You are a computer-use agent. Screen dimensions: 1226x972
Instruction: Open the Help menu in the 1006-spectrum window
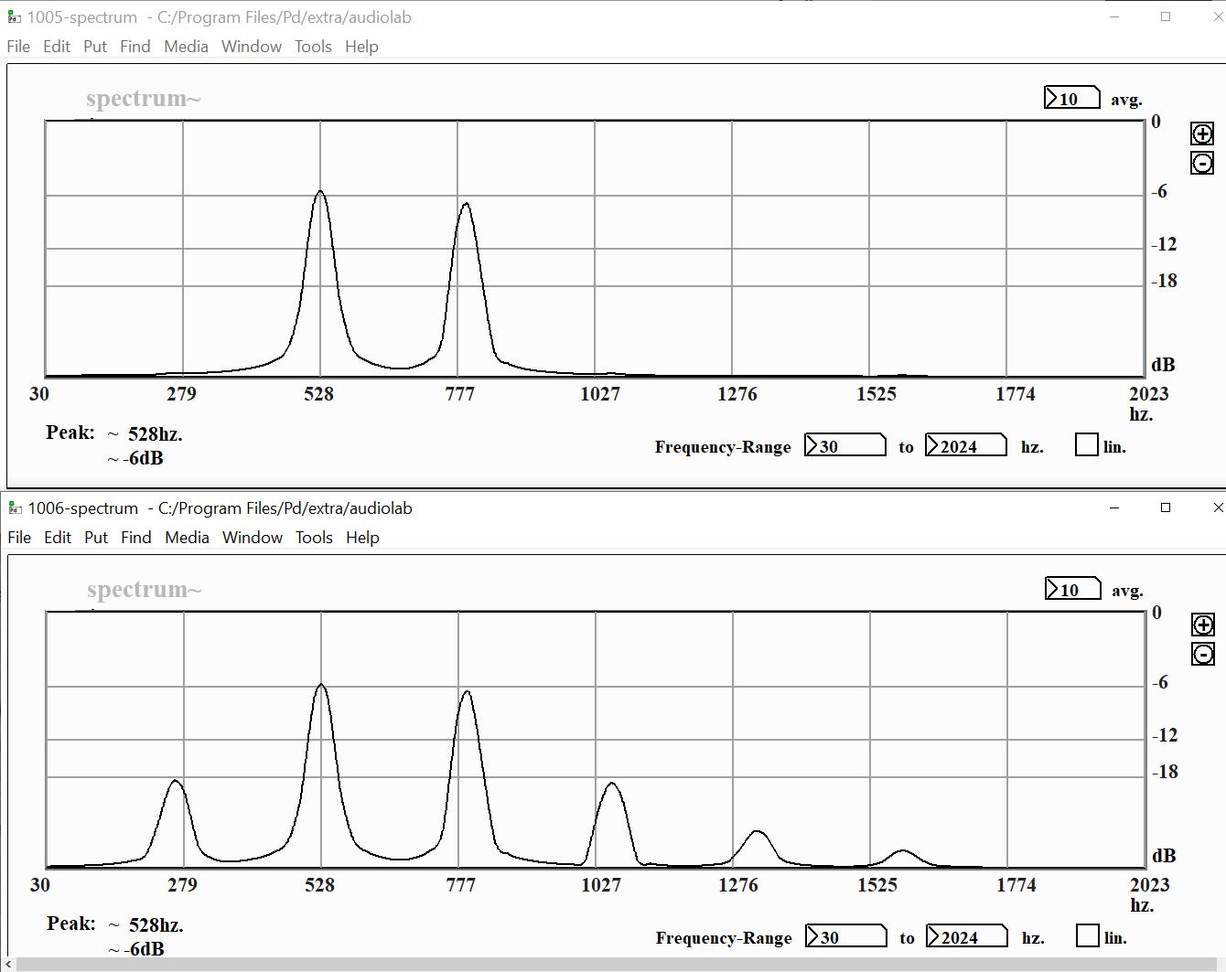coord(362,538)
